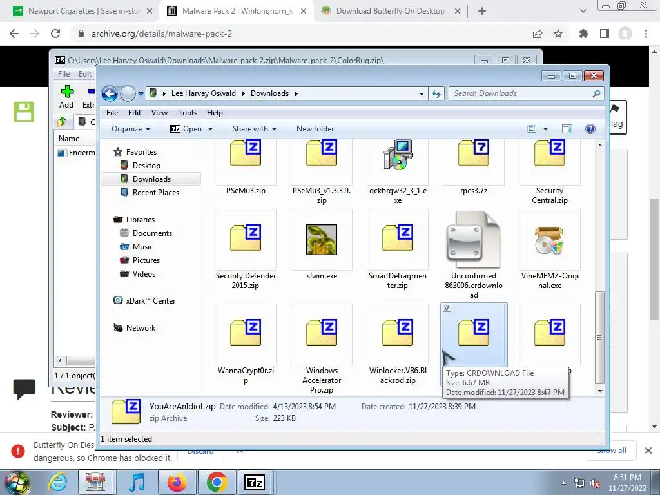660x495 pixels.
Task: Expand the chevron after Lee Harvey Oswald
Action: tap(243, 93)
